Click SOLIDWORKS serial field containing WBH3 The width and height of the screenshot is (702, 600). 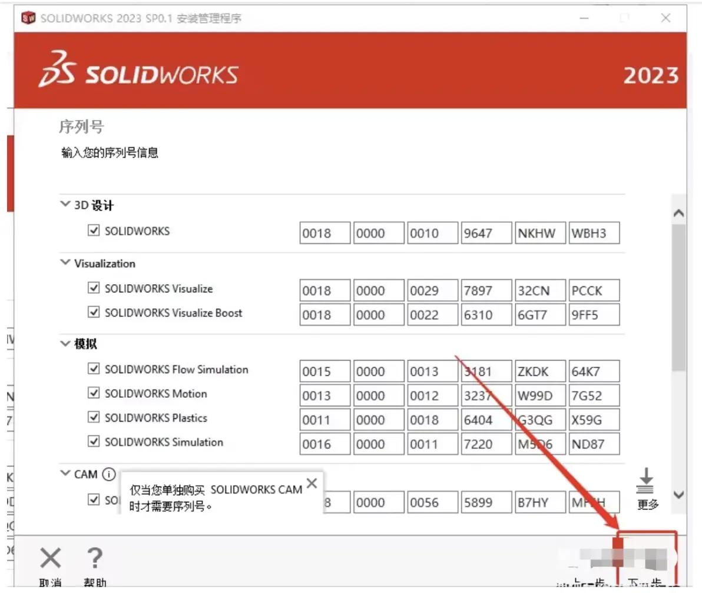[594, 233]
